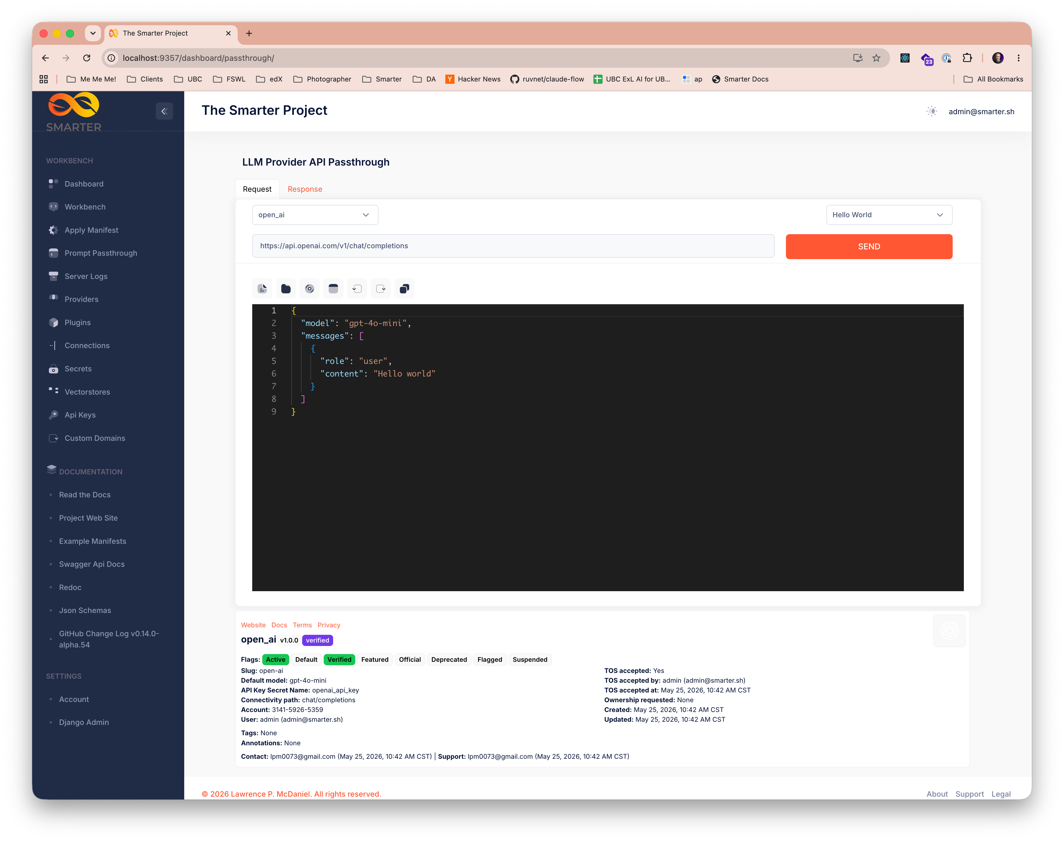The image size is (1064, 842).
Task: Go to Apply Manifest page
Action: (91, 230)
